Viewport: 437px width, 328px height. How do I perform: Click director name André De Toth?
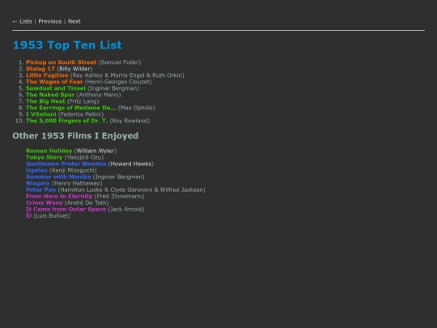87,202
